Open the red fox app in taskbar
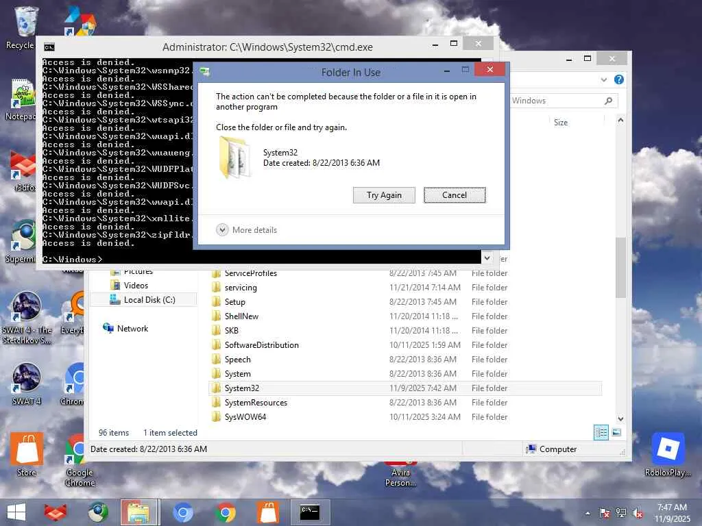702x526 pixels. (x=55, y=512)
